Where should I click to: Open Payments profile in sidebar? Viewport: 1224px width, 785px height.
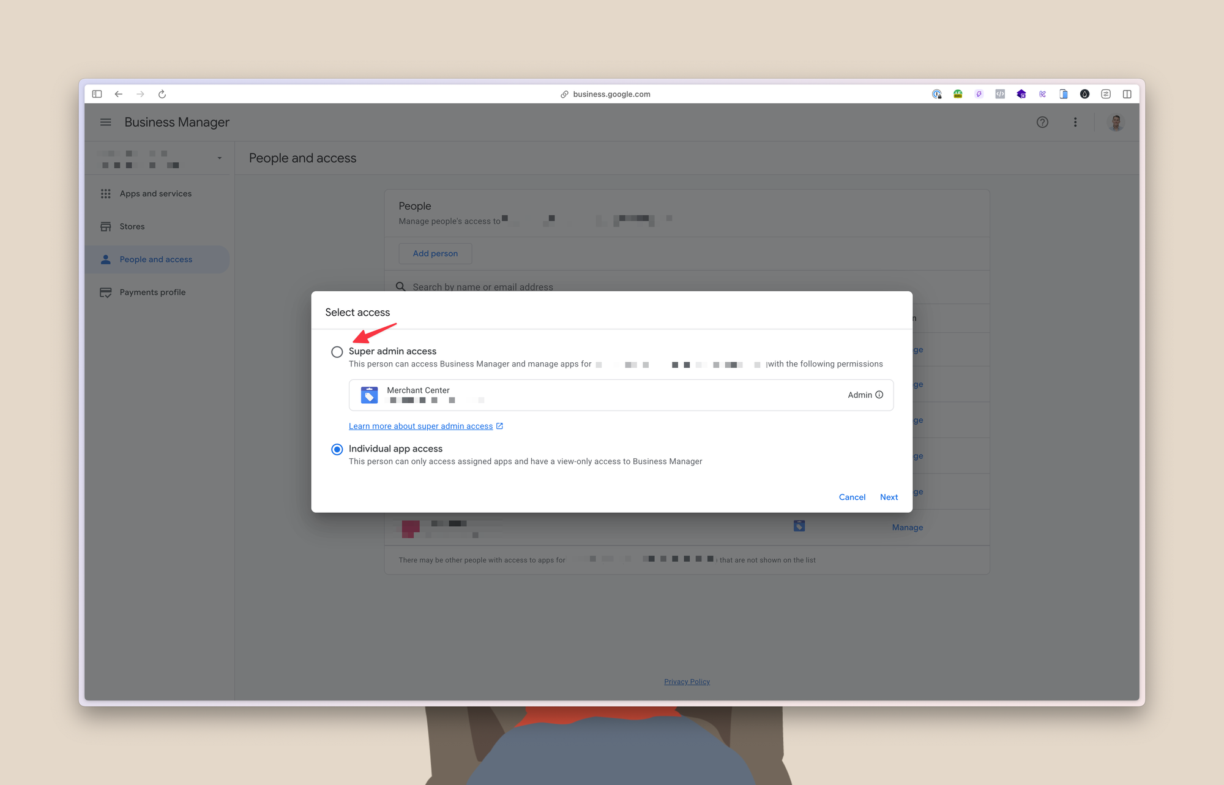click(x=152, y=292)
